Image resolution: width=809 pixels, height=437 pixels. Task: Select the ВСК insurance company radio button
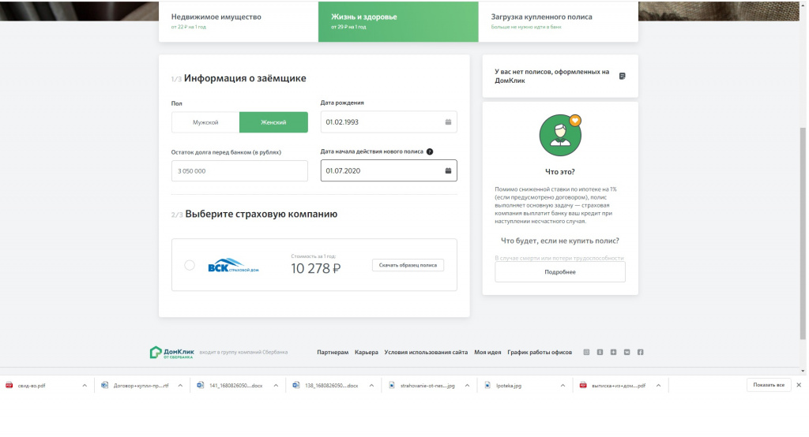[190, 265]
